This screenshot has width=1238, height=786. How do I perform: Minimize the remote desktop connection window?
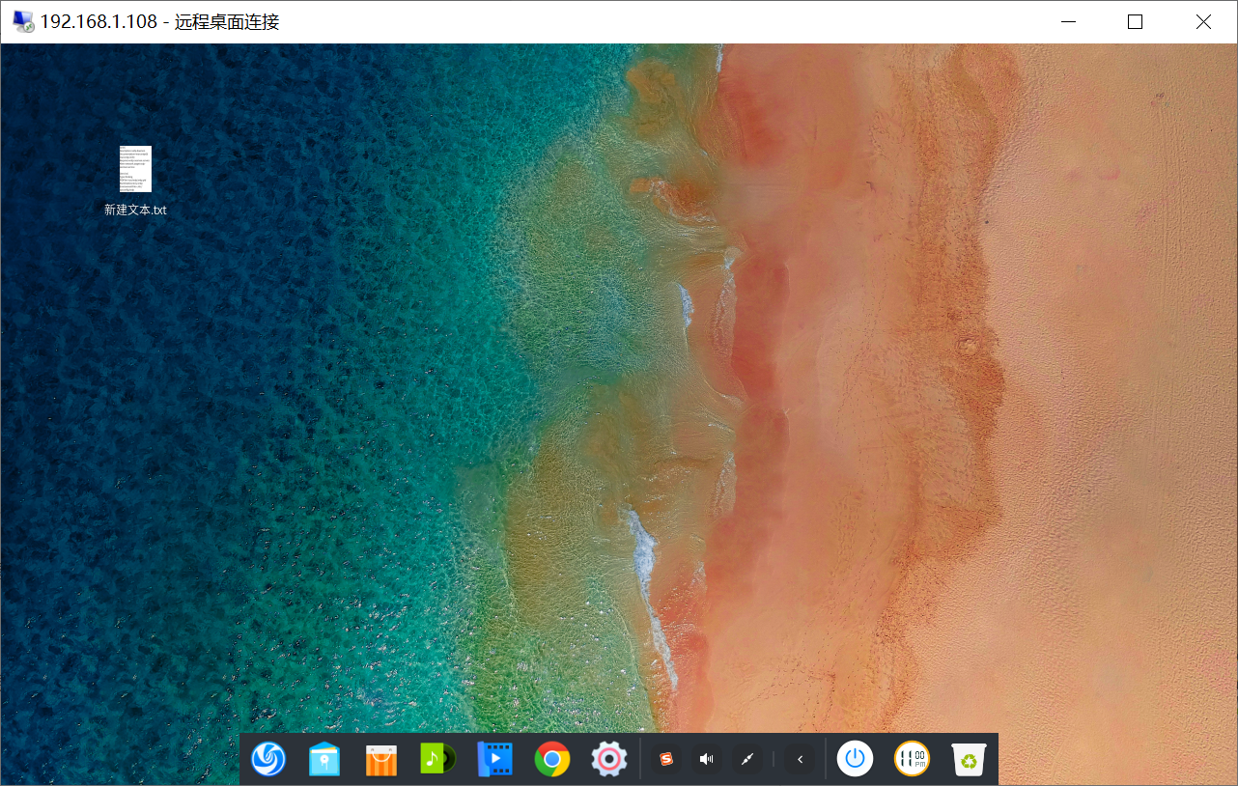coord(1068,20)
